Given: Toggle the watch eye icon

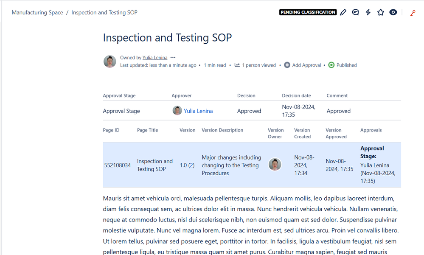Looking at the screenshot, I should pos(393,12).
